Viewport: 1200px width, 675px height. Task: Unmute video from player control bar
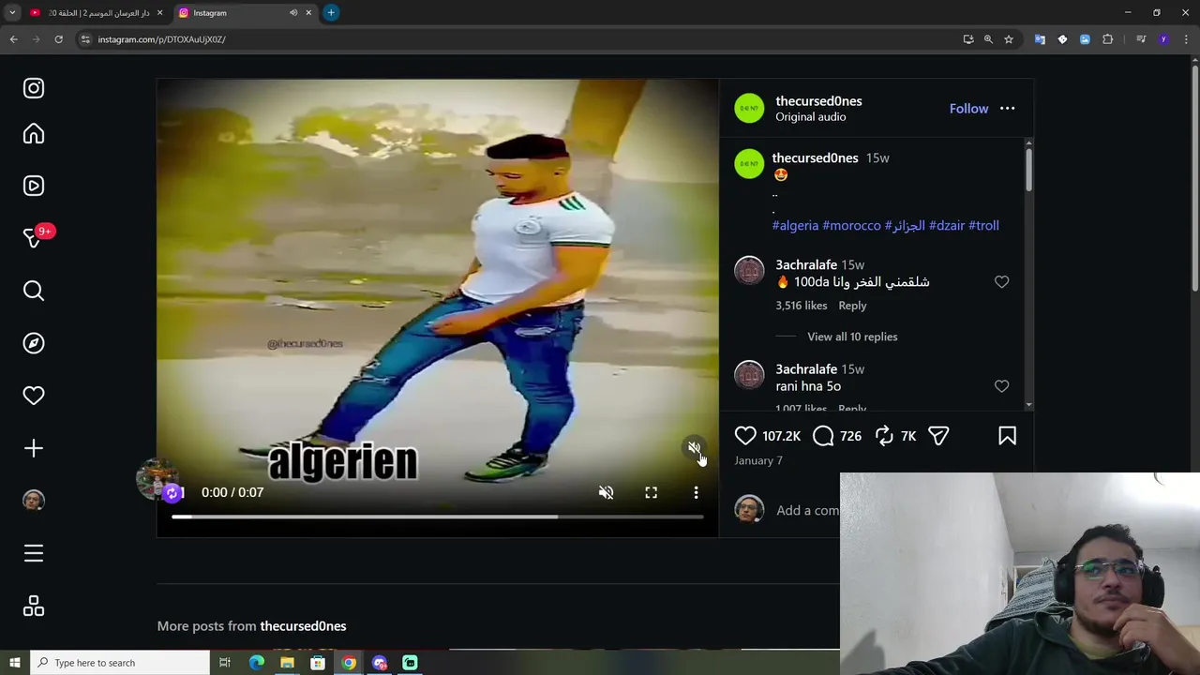pos(607,492)
